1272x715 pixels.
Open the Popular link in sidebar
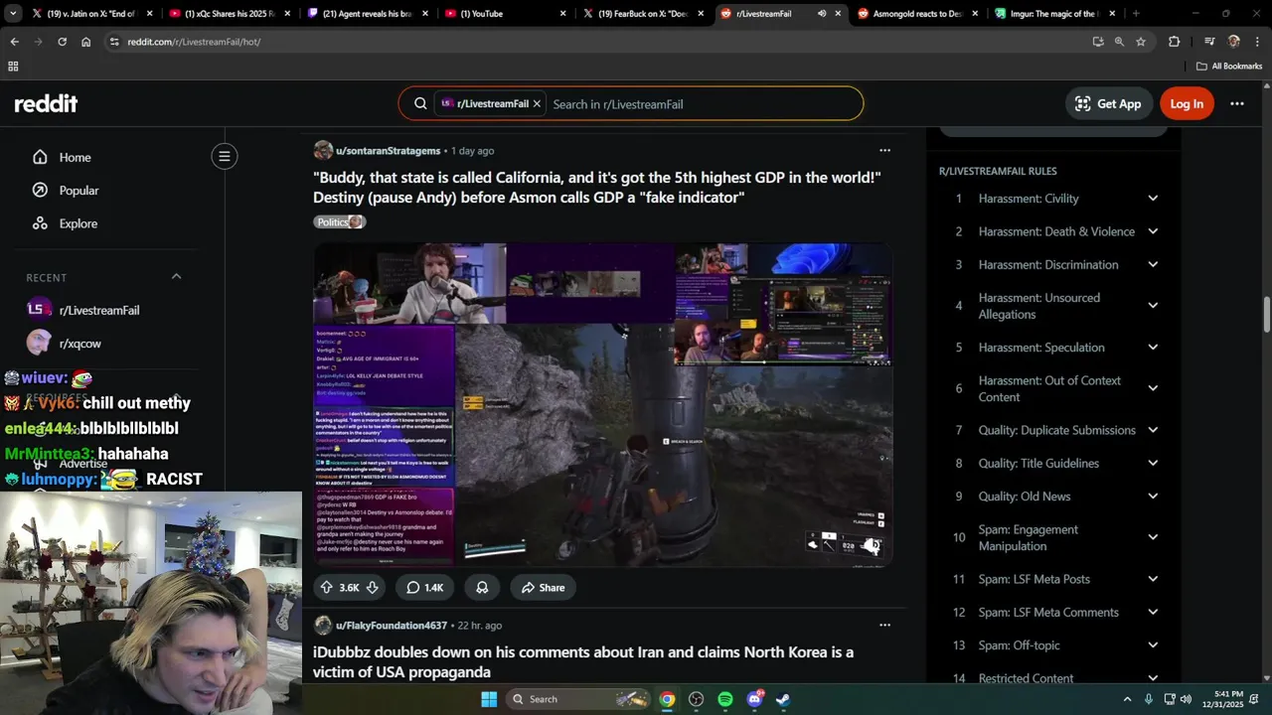(x=79, y=190)
